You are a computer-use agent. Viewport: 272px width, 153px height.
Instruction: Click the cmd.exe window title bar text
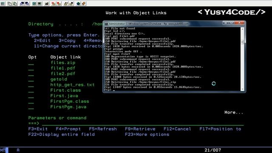pyautogui.click(x=149, y=24)
